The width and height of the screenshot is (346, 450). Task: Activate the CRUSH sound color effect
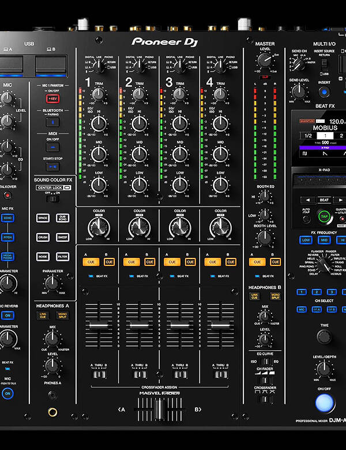coord(43,237)
